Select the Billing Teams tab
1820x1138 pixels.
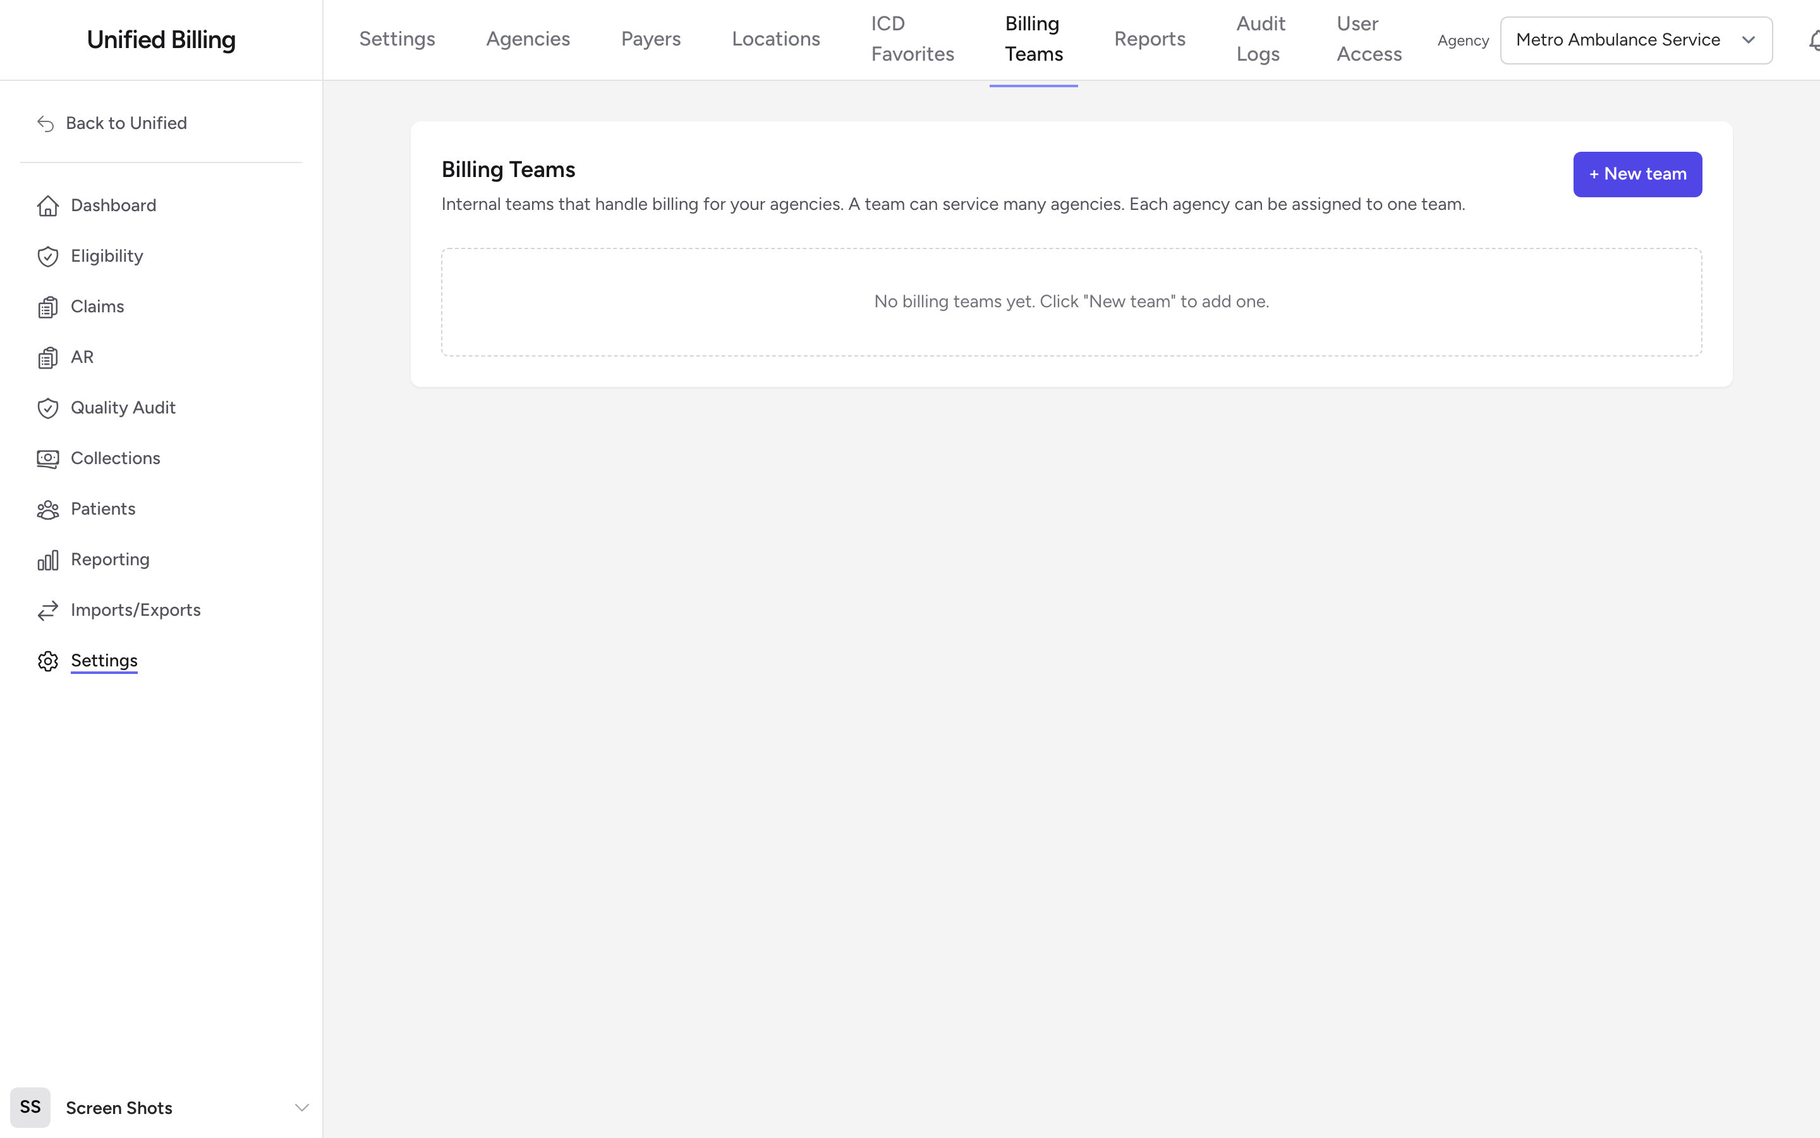click(x=1033, y=39)
